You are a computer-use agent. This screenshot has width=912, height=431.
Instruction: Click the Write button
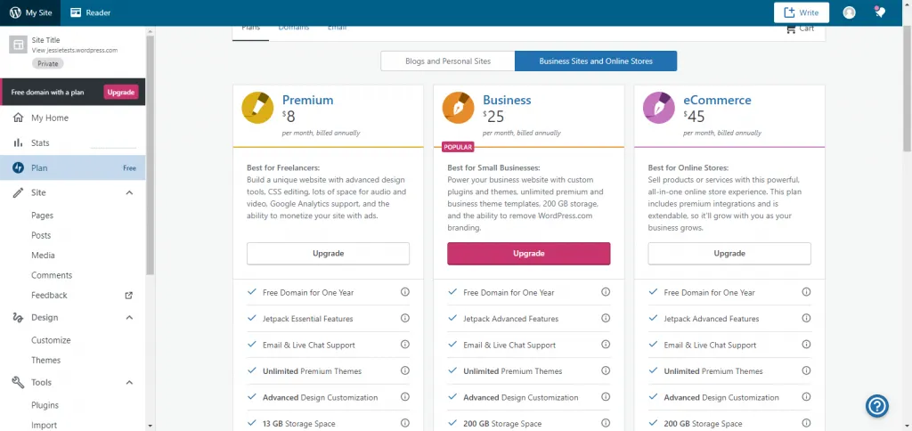802,12
